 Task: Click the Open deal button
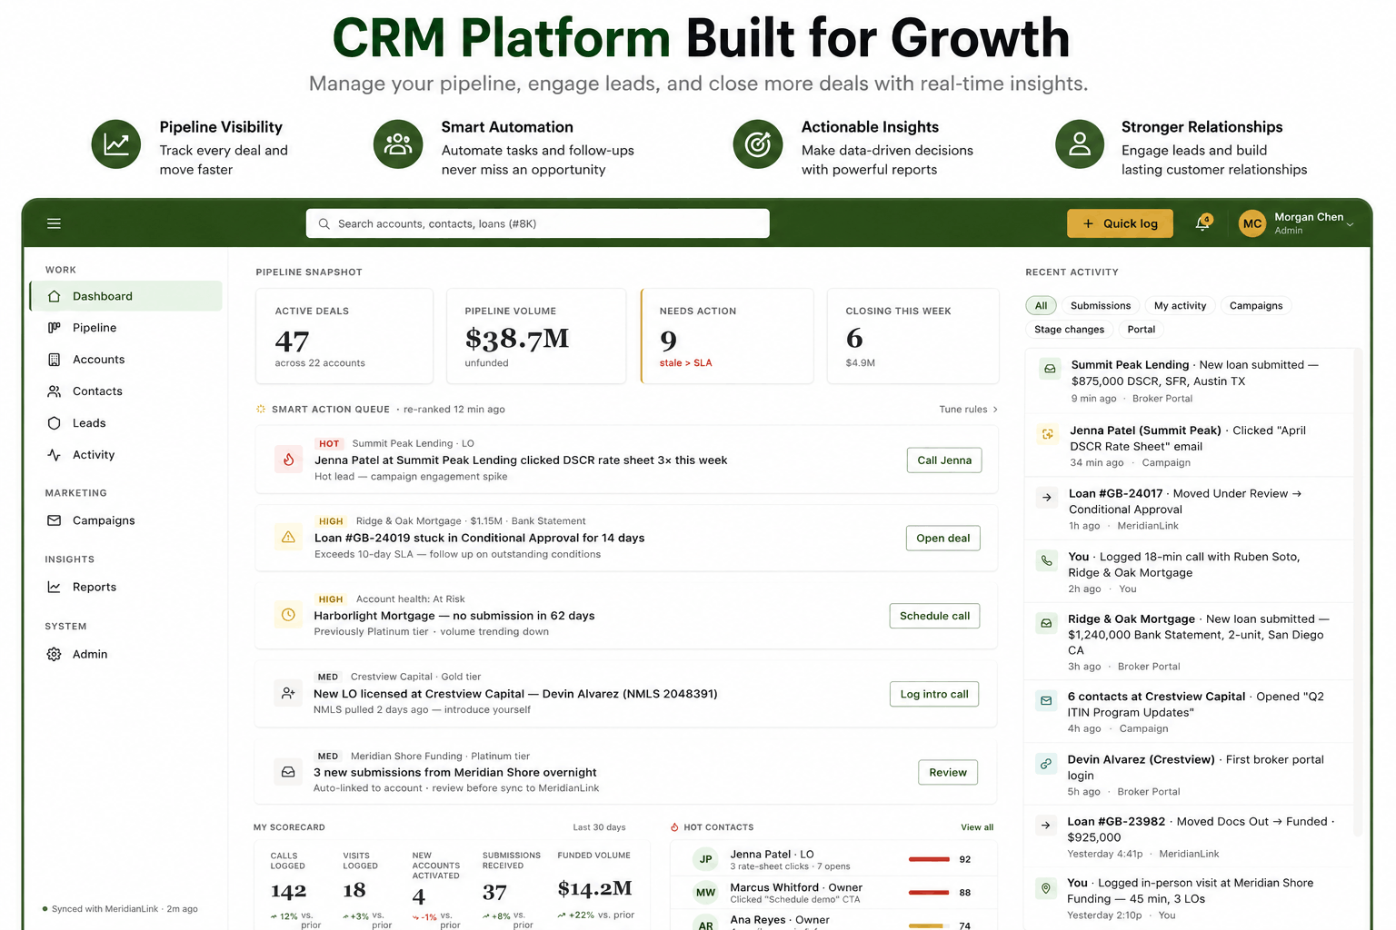pos(942,539)
